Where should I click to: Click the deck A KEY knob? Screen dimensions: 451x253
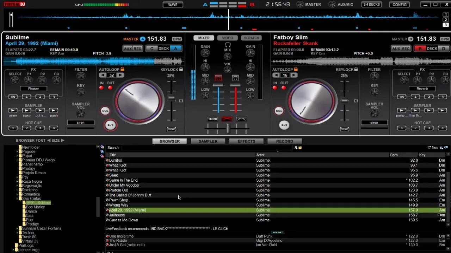[81, 92]
